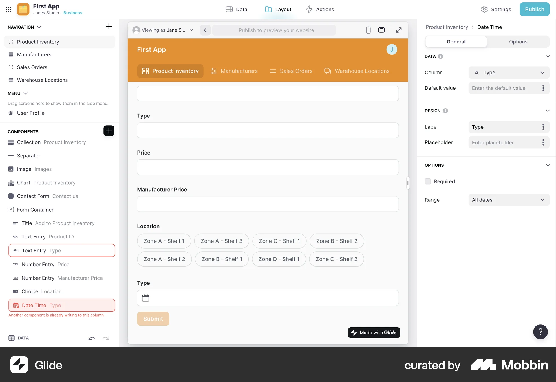
Task: Expand the preview to fullscreen
Action: 399,30
